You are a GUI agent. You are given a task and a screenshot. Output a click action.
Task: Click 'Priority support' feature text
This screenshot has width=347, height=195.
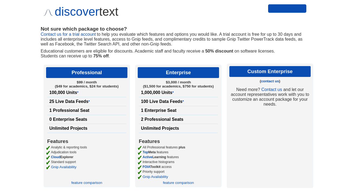153,172
